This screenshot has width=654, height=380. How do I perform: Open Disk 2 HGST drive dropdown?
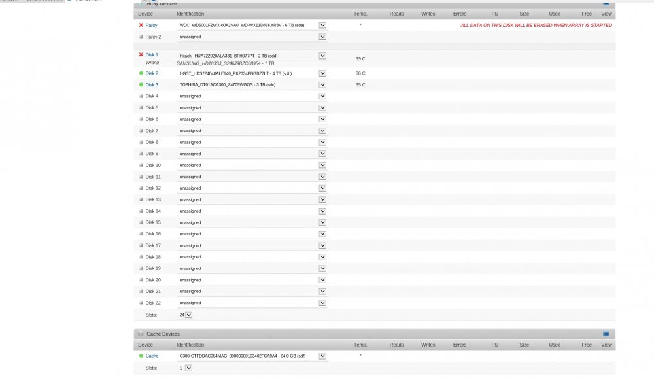pos(252,73)
